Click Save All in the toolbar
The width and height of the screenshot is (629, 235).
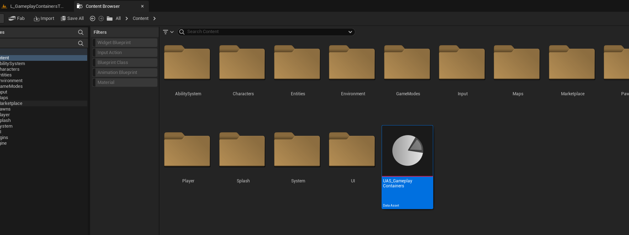[72, 18]
